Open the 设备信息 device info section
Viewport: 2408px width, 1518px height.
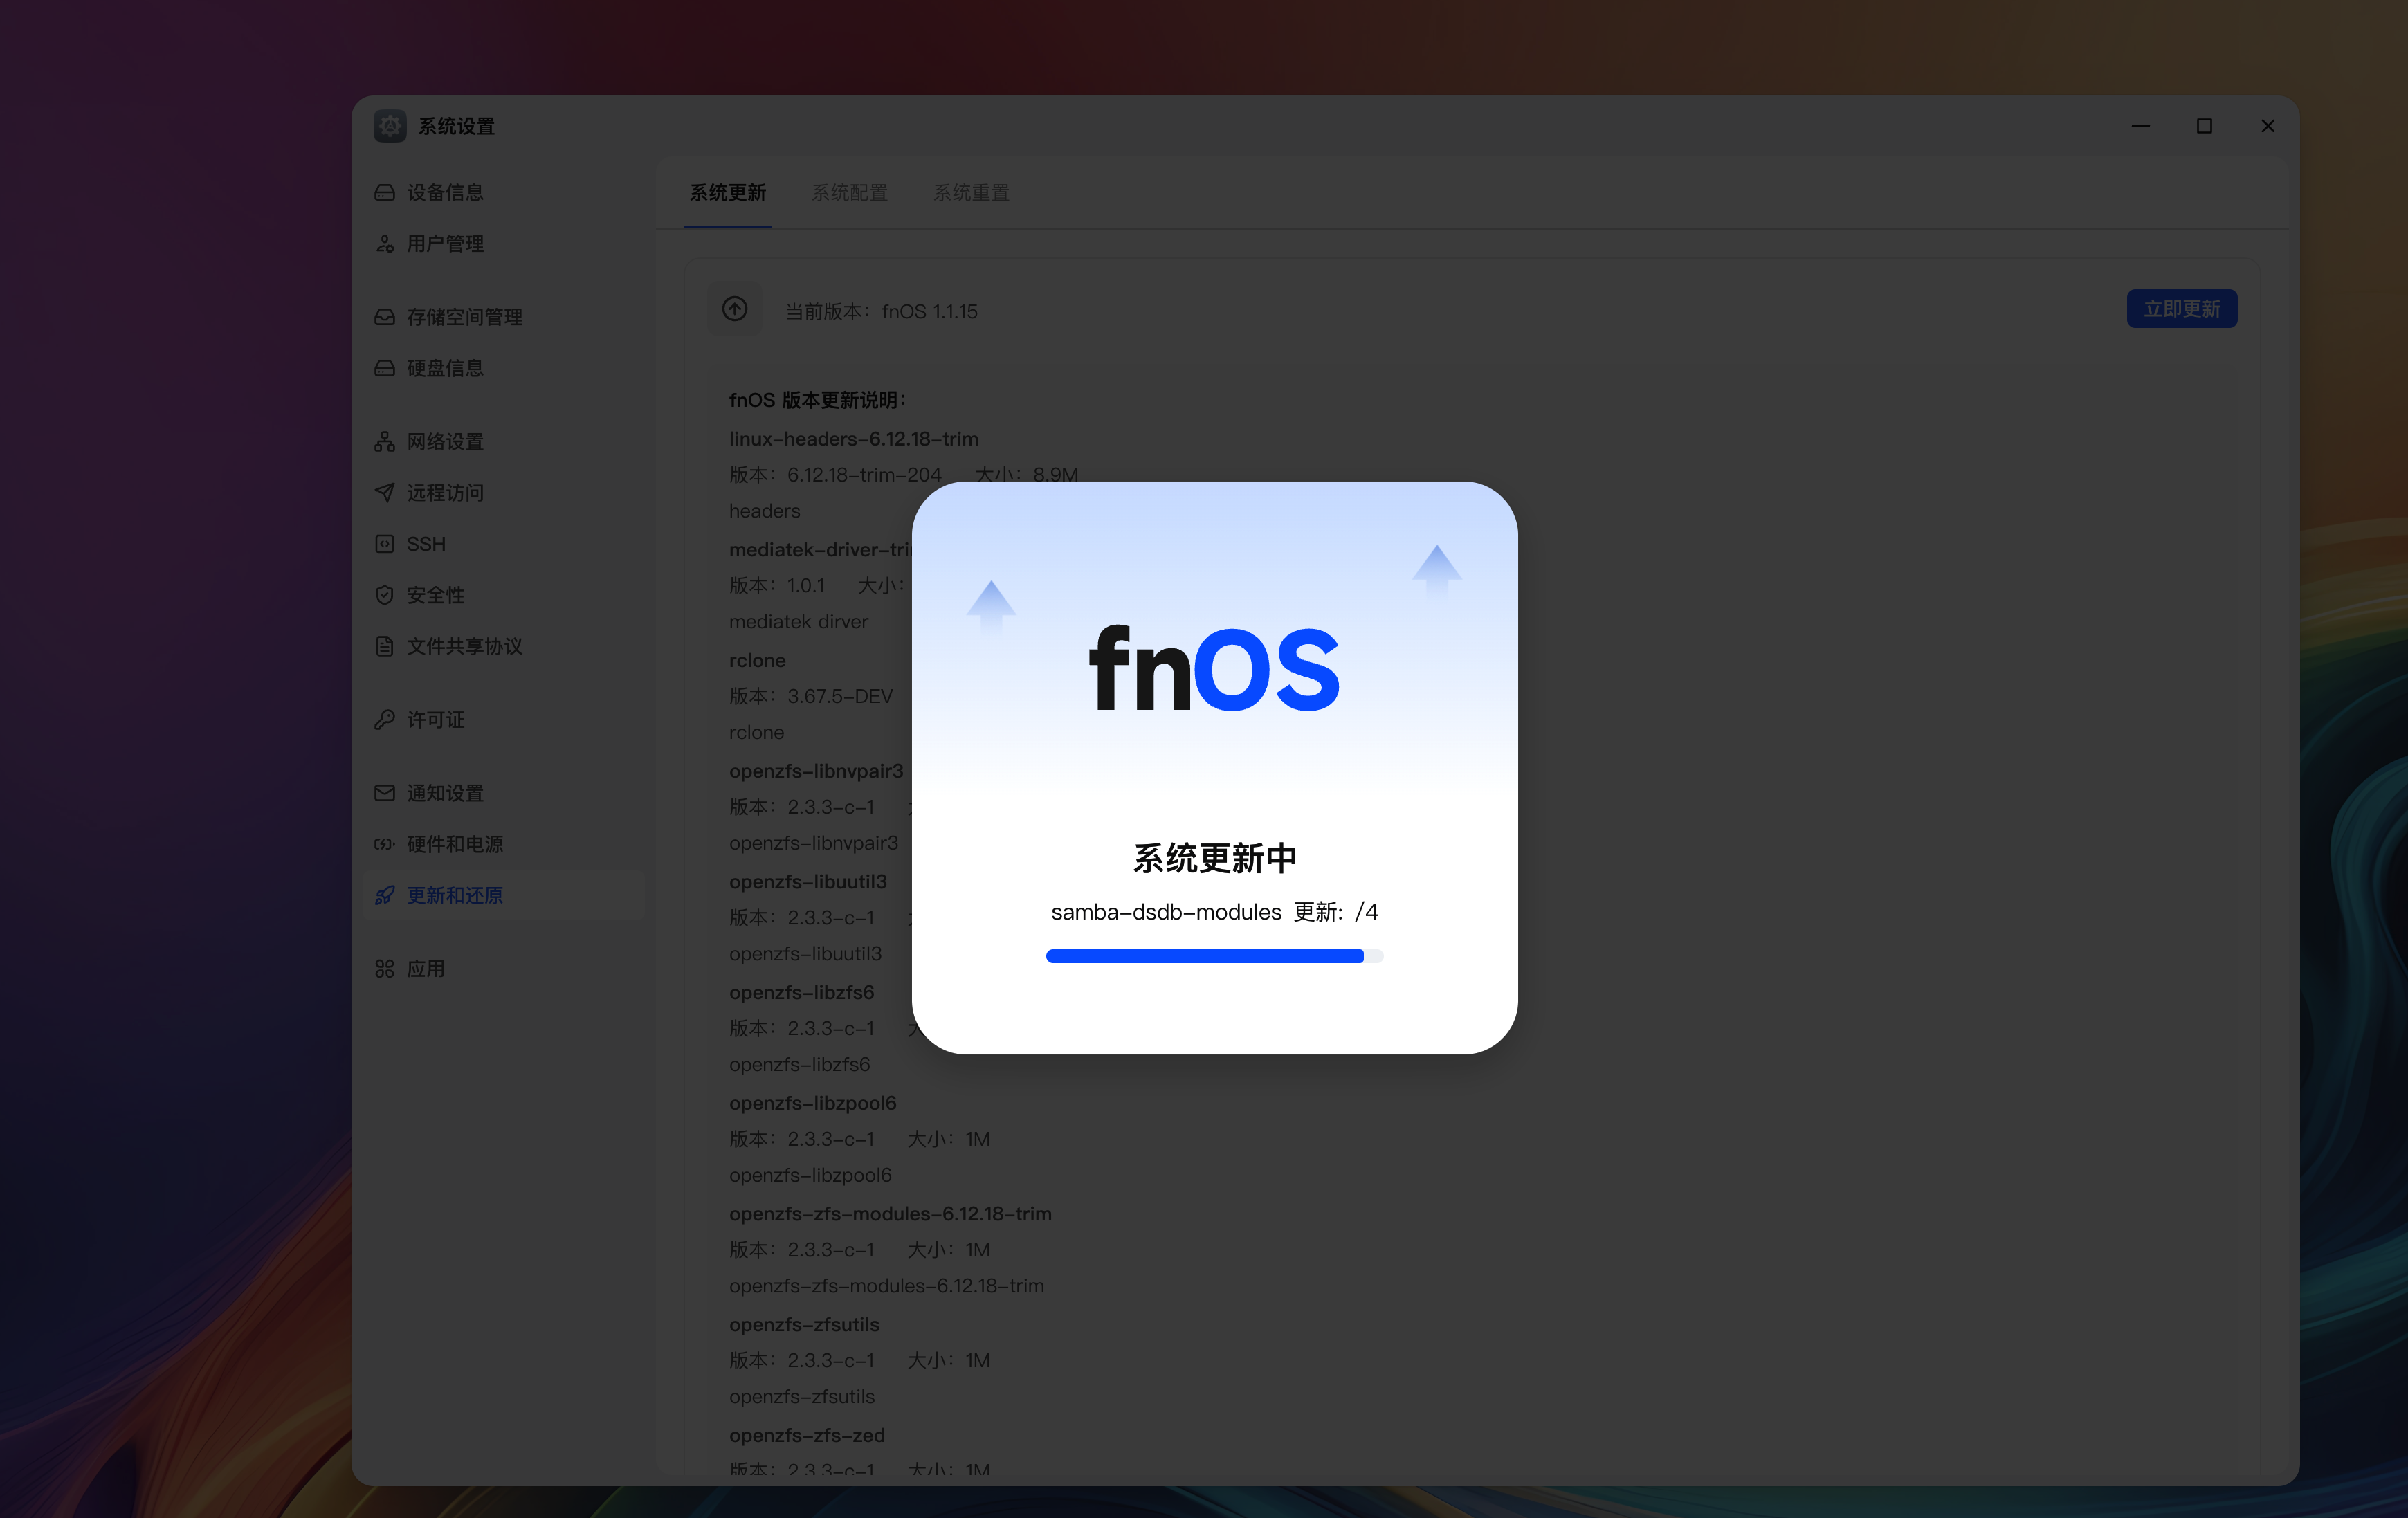click(x=444, y=192)
